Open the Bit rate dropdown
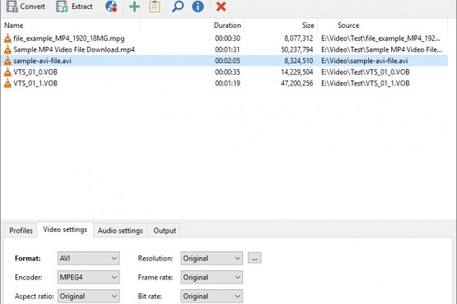Image resolution: width=457 pixels, height=304 pixels. (x=212, y=296)
